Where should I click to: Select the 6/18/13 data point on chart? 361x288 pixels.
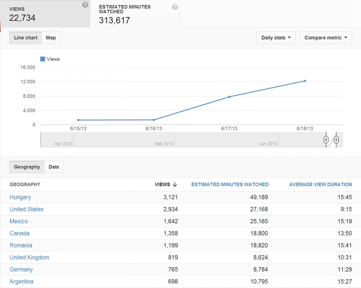[305, 81]
